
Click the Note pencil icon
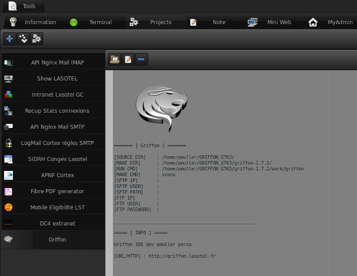193,22
